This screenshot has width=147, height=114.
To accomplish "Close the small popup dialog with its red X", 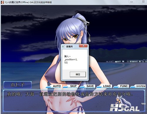I will (x=83, y=46).
